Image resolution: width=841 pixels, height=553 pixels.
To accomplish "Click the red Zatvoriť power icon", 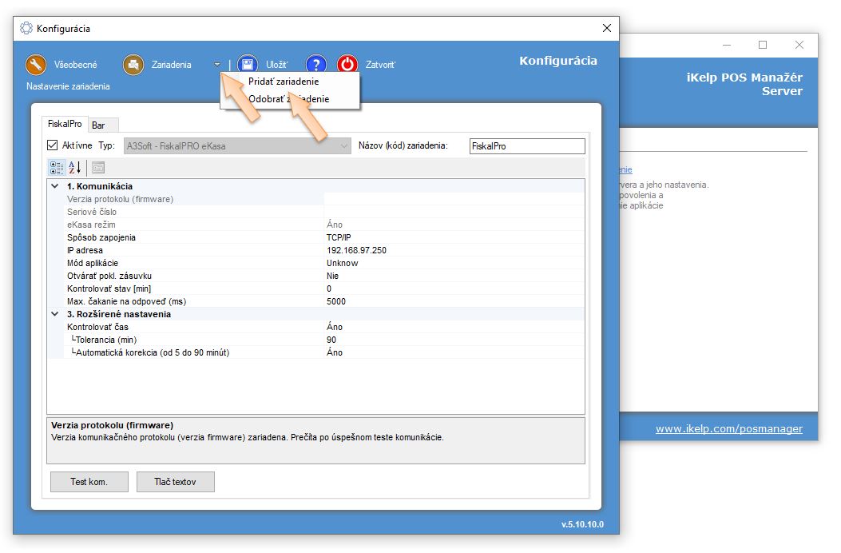I will [347, 65].
